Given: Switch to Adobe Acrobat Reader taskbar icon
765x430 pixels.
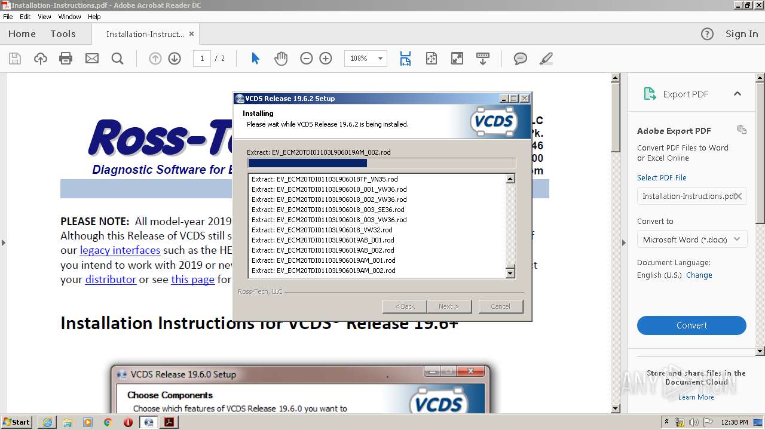Looking at the screenshot, I should (169, 422).
